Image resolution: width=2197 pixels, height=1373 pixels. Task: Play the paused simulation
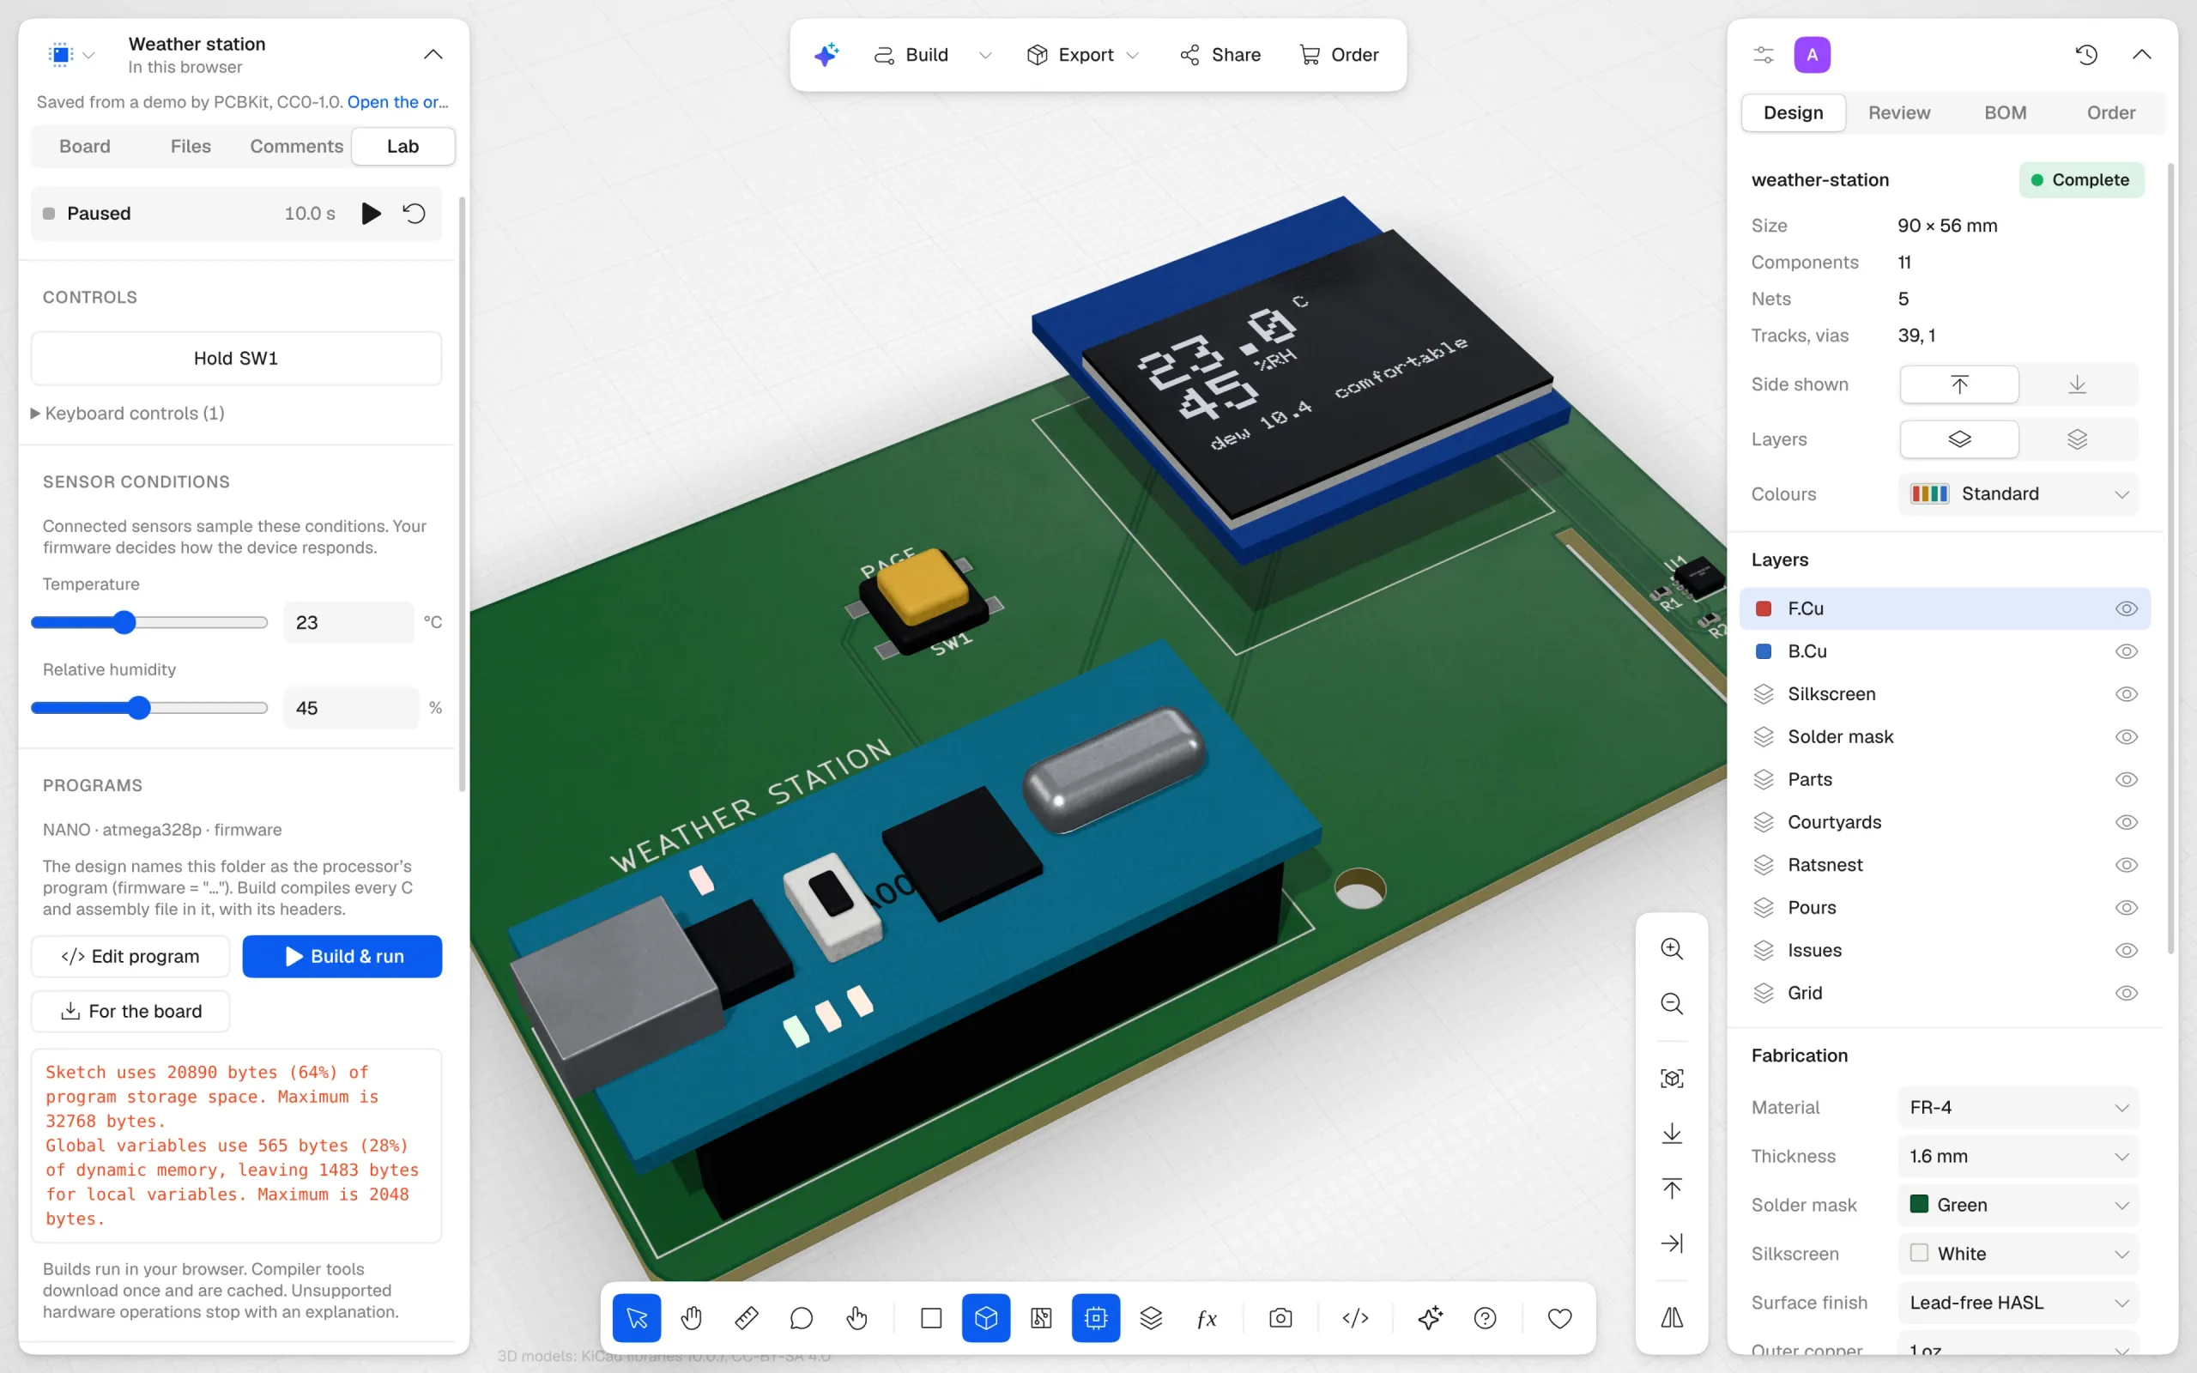pyautogui.click(x=371, y=214)
